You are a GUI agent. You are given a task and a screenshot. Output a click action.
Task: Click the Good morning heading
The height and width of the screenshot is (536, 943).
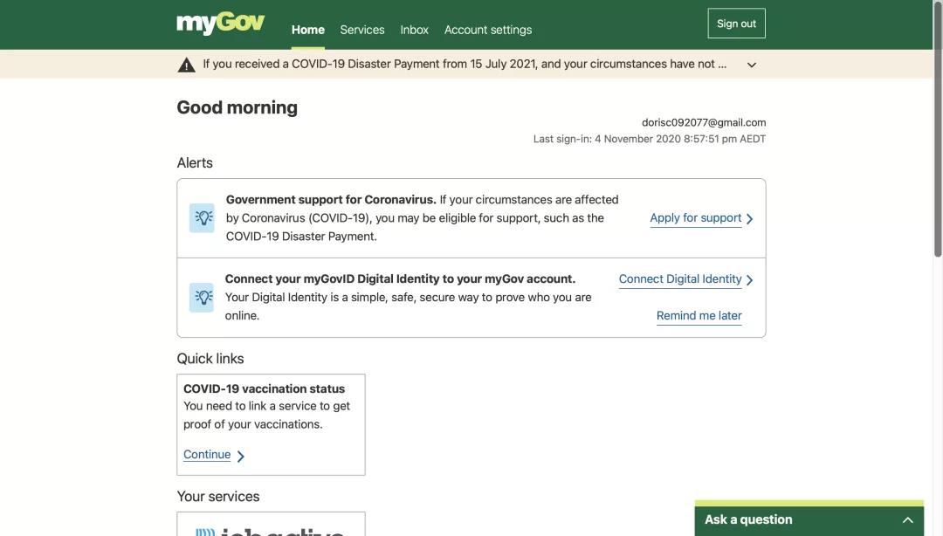click(237, 107)
